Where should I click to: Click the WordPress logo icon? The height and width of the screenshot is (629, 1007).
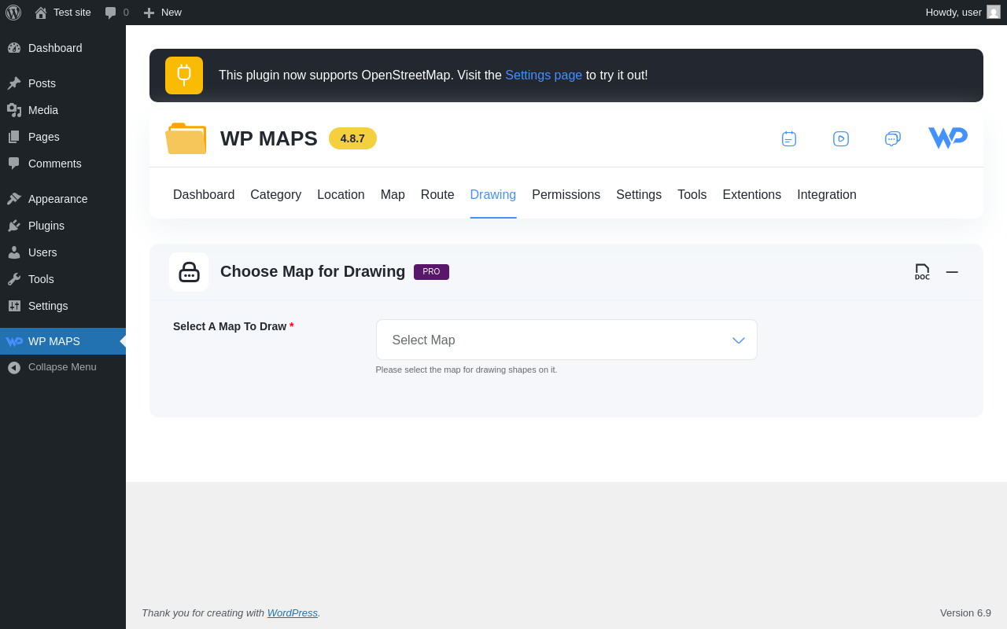pos(13,13)
